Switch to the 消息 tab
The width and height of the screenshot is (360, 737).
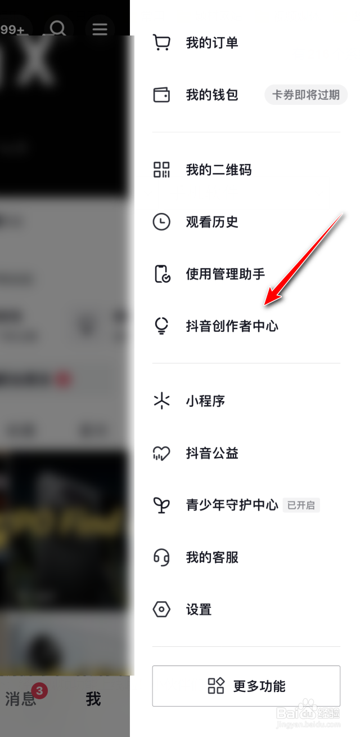point(21,699)
